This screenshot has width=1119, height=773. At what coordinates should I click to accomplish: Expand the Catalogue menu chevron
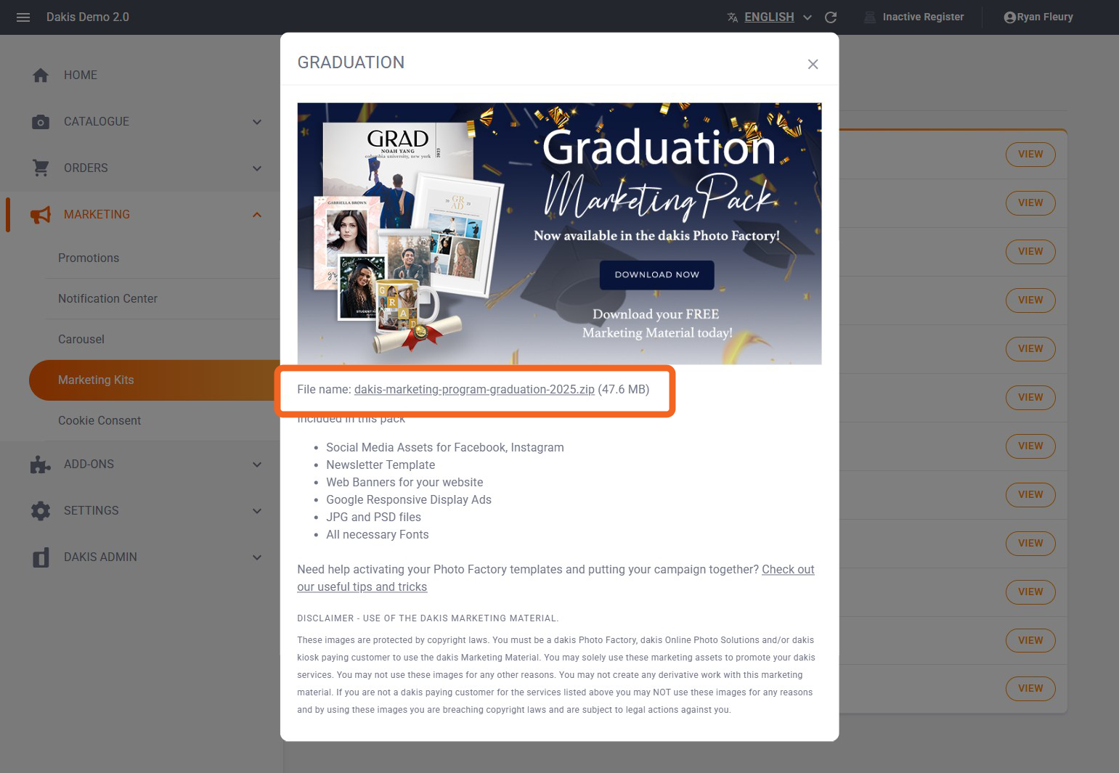coord(257,122)
